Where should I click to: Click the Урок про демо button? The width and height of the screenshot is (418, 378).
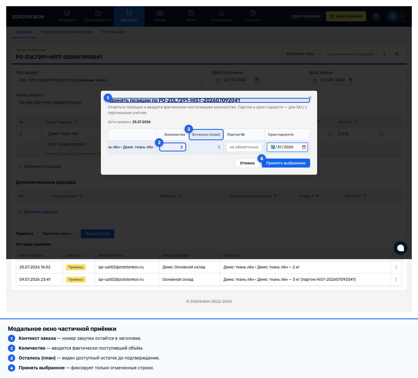306,16
